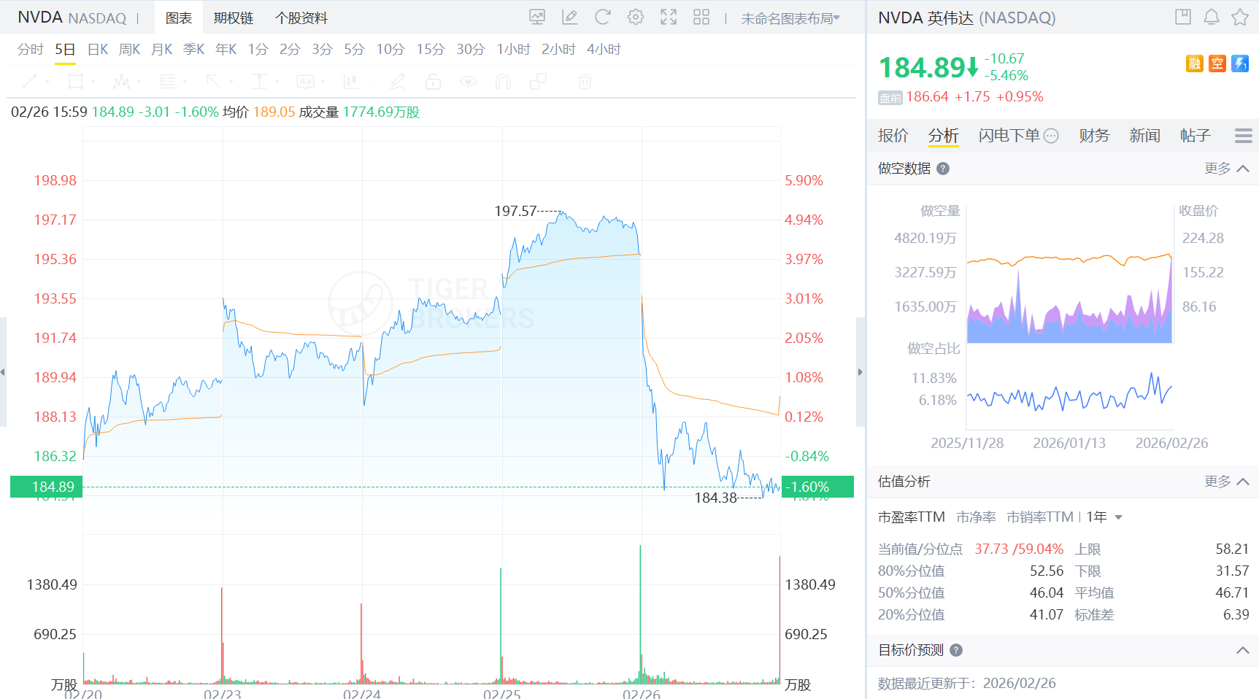1259x699 pixels.
Task: Click the bookmark note icon beside NVDA title
Action: pyautogui.click(x=1183, y=17)
